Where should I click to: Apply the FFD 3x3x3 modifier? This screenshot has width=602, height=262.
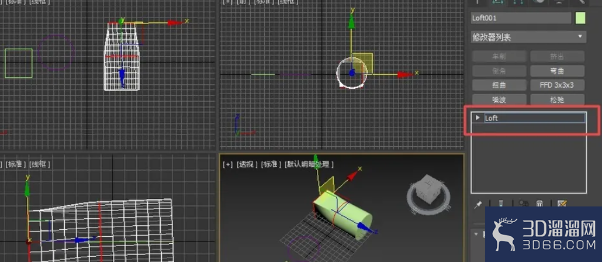(x=557, y=85)
